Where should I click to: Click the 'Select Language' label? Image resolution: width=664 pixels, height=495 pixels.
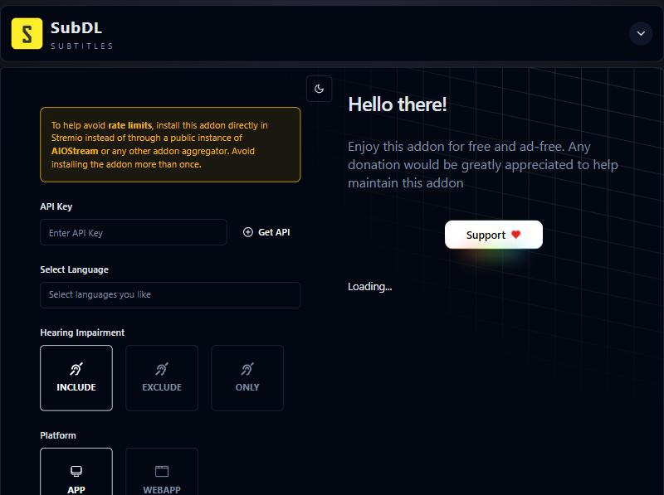(x=74, y=269)
